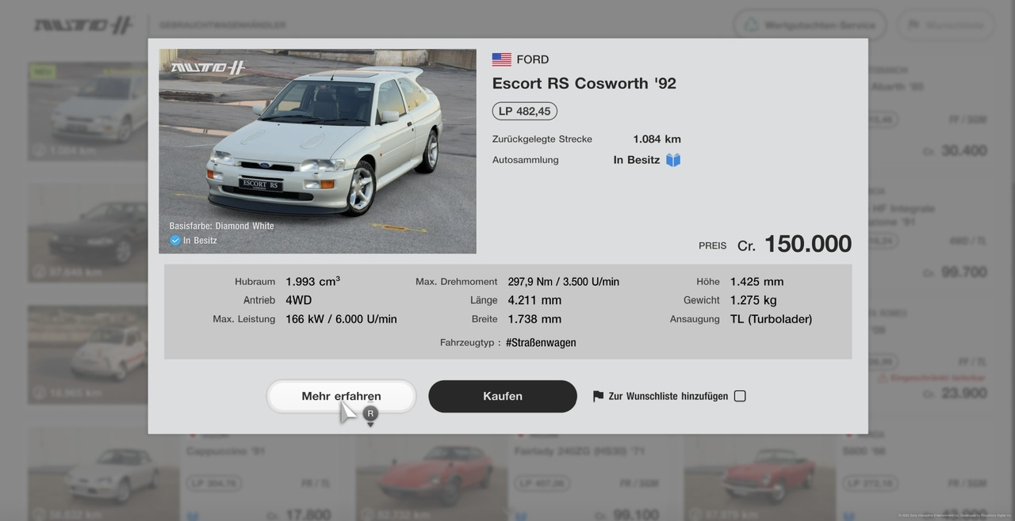Click the 4WD drivetrain value
This screenshot has height=521, width=1015.
tap(298, 300)
